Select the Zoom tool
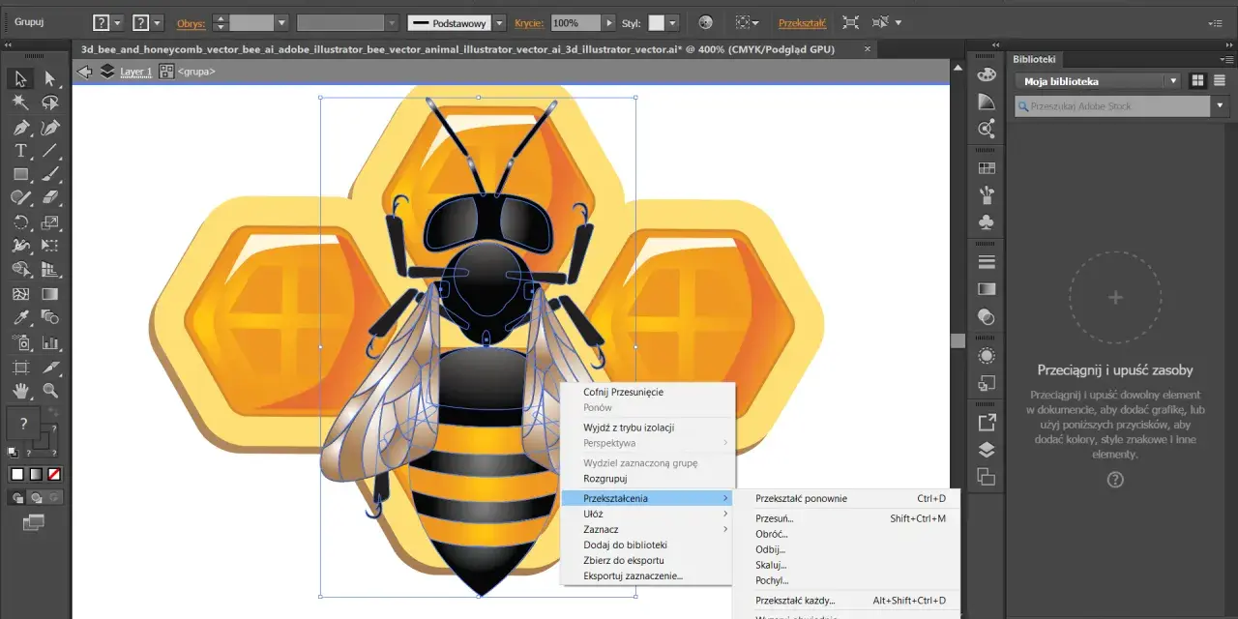 (50, 391)
